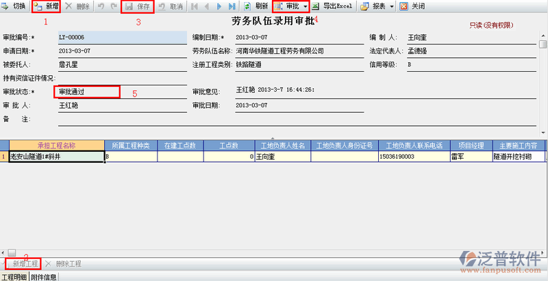Click the 承担工程名称 column header
The width and height of the screenshot is (548, 281).
point(55,146)
